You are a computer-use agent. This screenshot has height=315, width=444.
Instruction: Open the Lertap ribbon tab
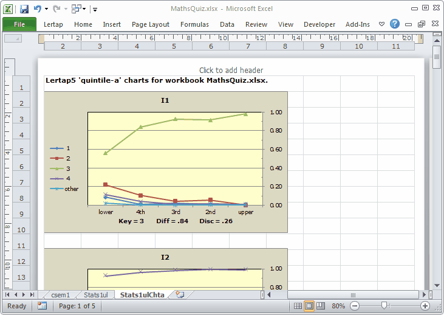[55, 24]
